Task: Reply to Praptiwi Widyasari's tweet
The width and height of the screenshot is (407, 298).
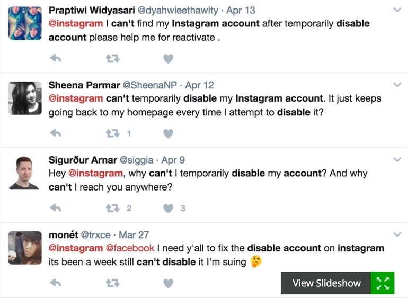Action: click(x=56, y=58)
